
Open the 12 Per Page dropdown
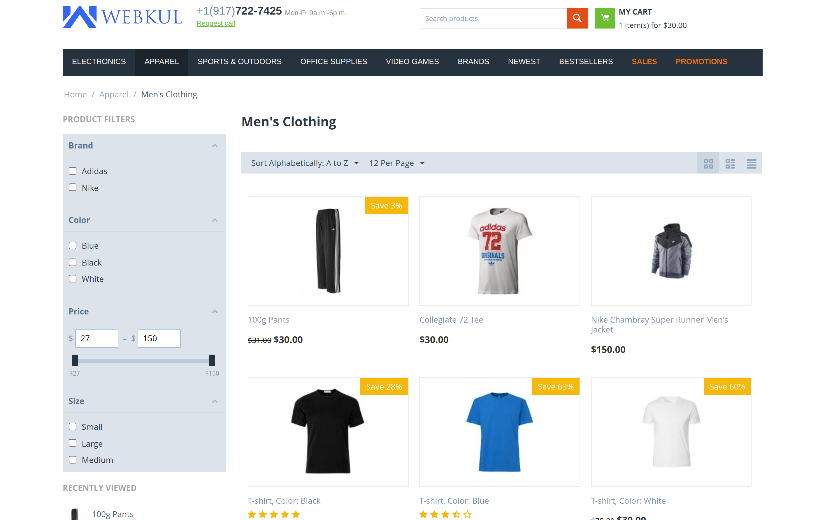[x=397, y=163]
